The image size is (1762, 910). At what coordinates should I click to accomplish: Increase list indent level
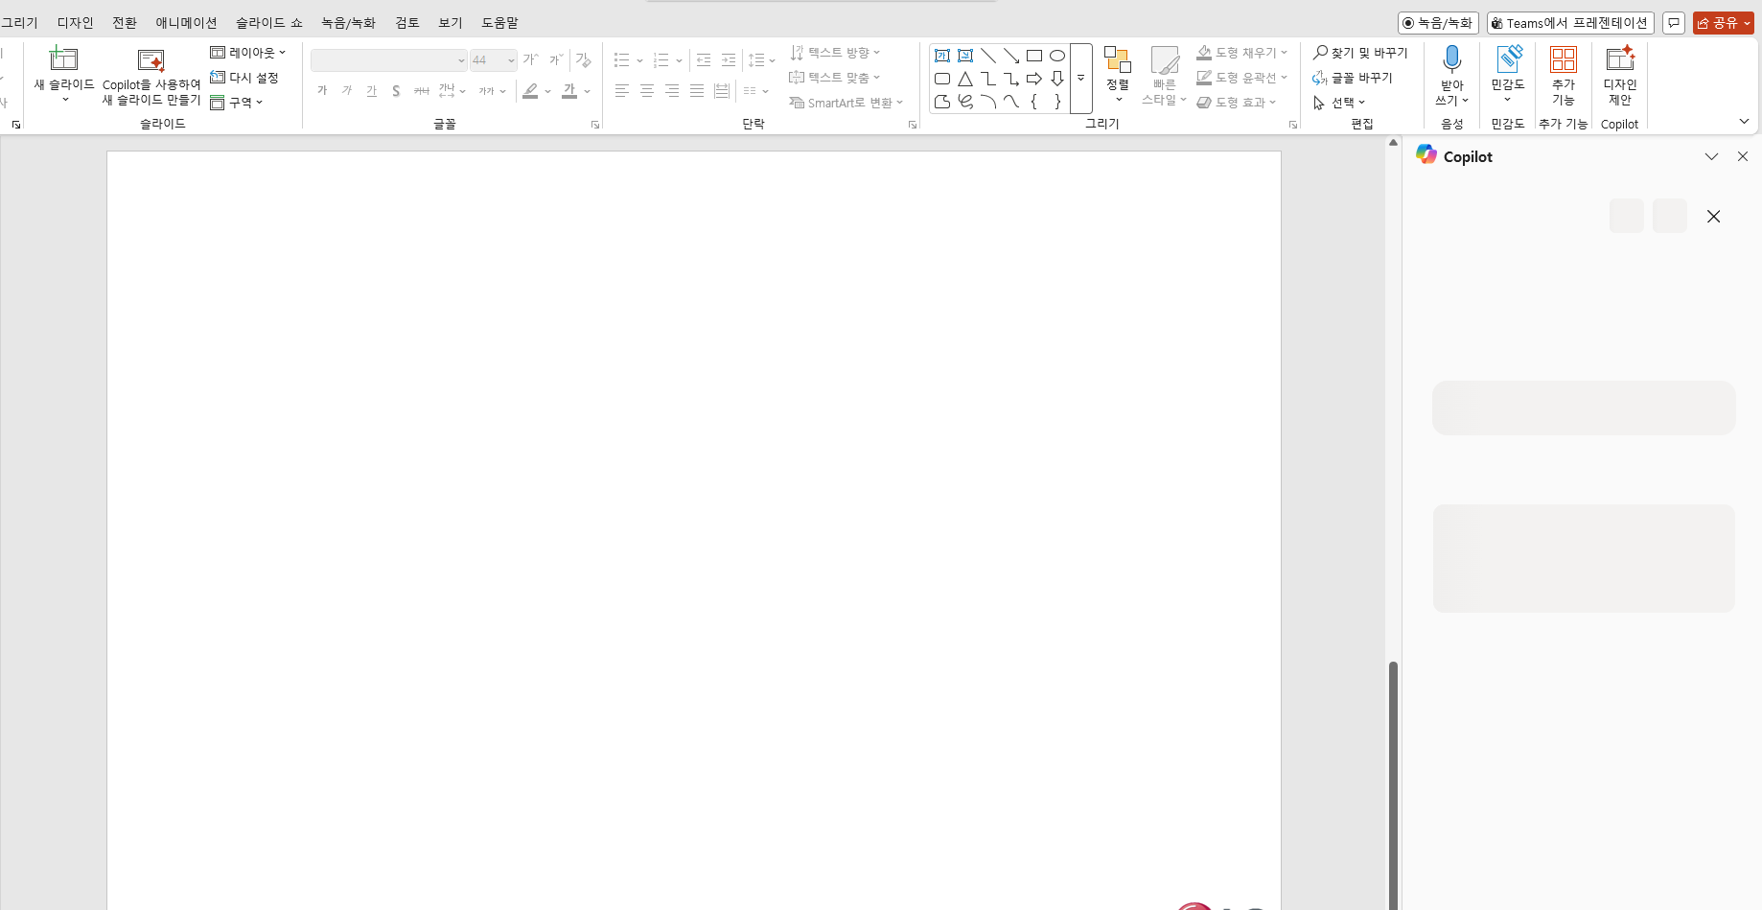pos(729,60)
